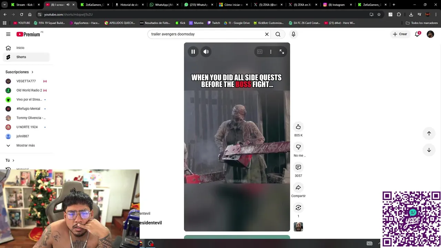Select Inicio in the sidebar

coord(26,48)
